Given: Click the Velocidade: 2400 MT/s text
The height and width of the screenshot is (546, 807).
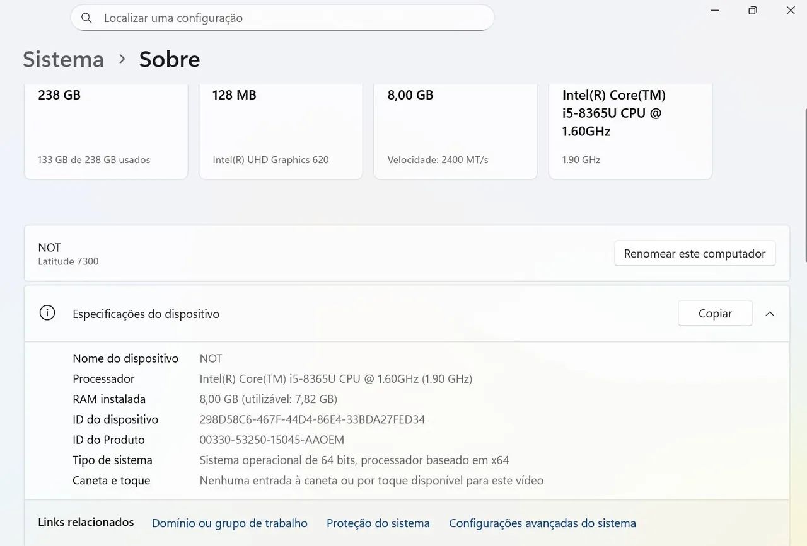Looking at the screenshot, I should (x=438, y=160).
